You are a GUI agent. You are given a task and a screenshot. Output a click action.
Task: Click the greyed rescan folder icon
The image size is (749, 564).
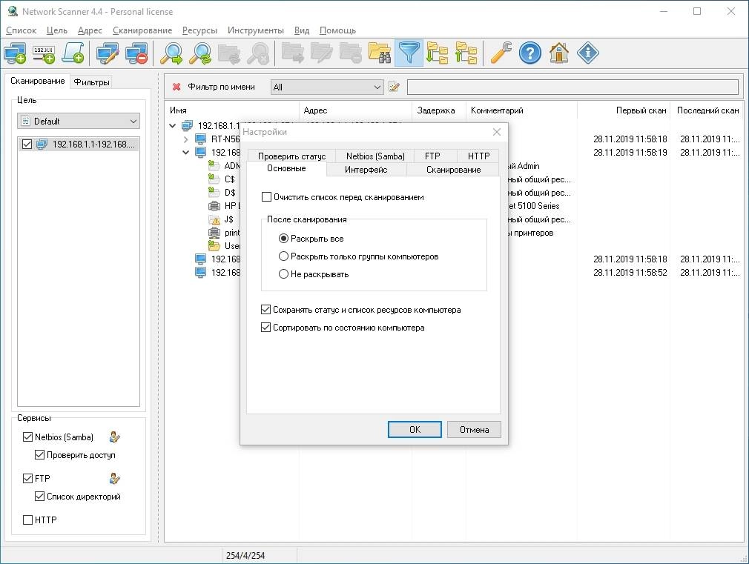tap(229, 53)
